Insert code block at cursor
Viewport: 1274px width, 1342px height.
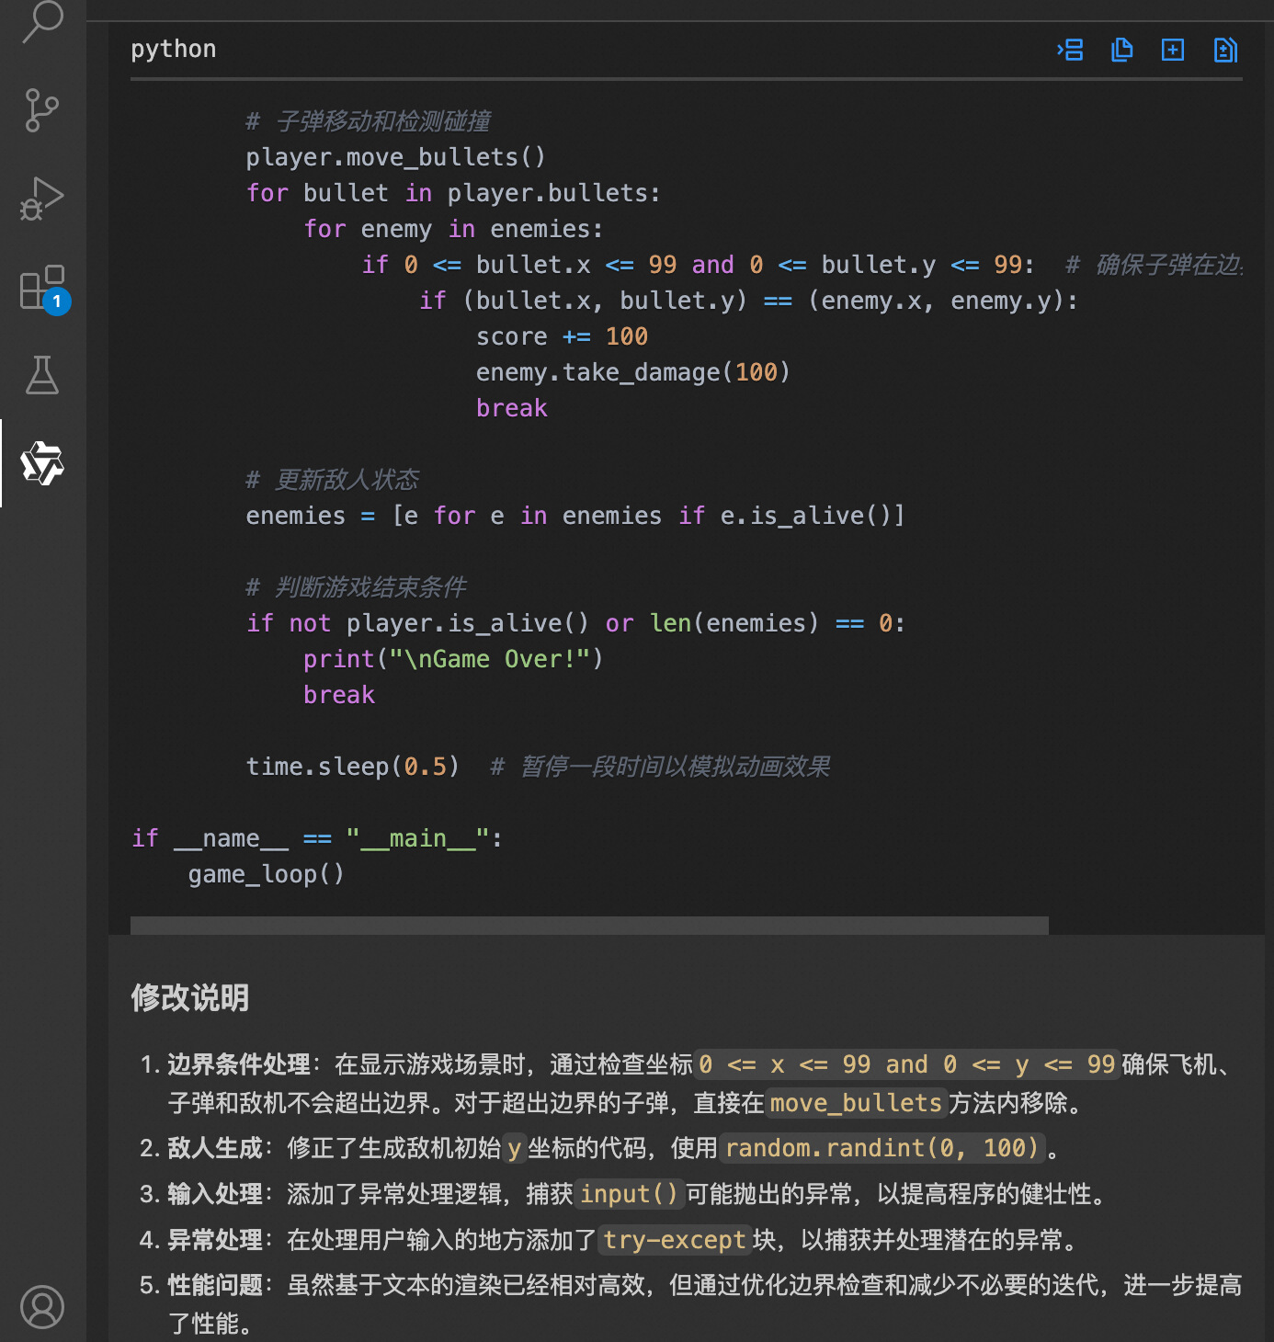point(1070,50)
